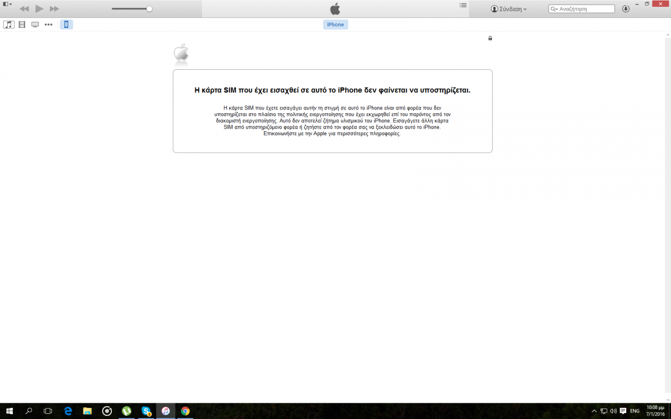This screenshot has width=671, height=419.
Task: Change input language ENG indicator
Action: [635, 411]
